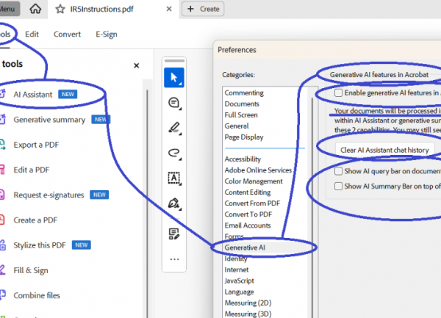Viewport: 441px width, 318px height.
Task: Choose the Add text box tool
Action: pos(174,178)
